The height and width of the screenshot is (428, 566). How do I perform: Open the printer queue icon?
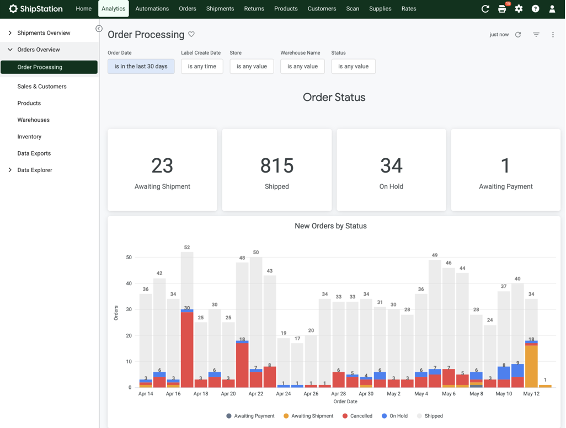502,9
